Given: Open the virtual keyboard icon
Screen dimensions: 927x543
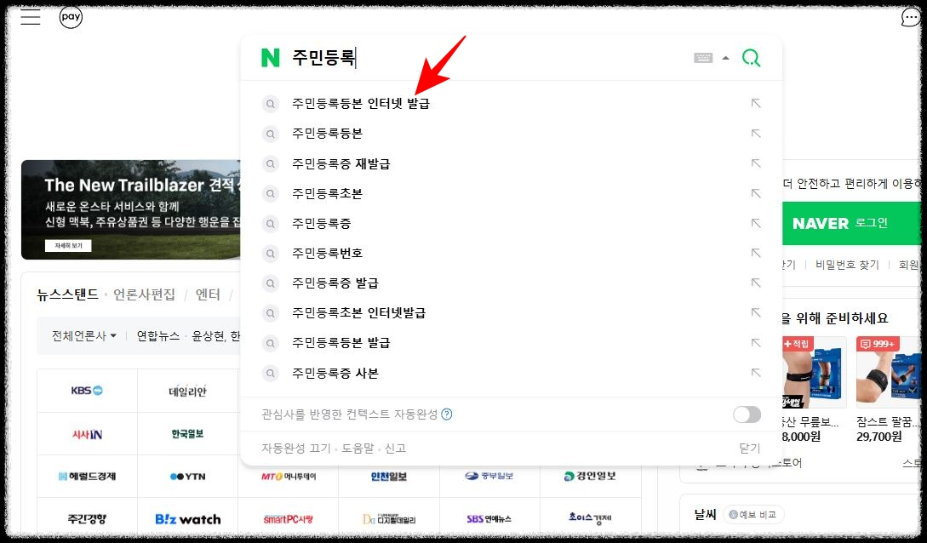Looking at the screenshot, I should tap(703, 57).
